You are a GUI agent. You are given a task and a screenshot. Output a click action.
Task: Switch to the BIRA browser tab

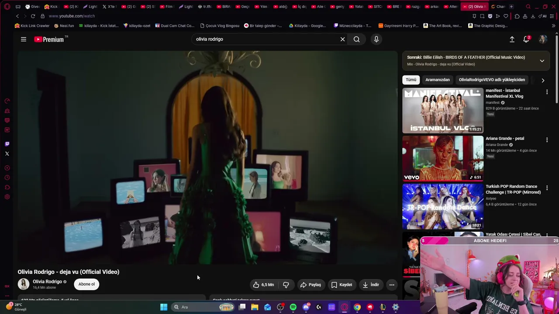click(224, 7)
